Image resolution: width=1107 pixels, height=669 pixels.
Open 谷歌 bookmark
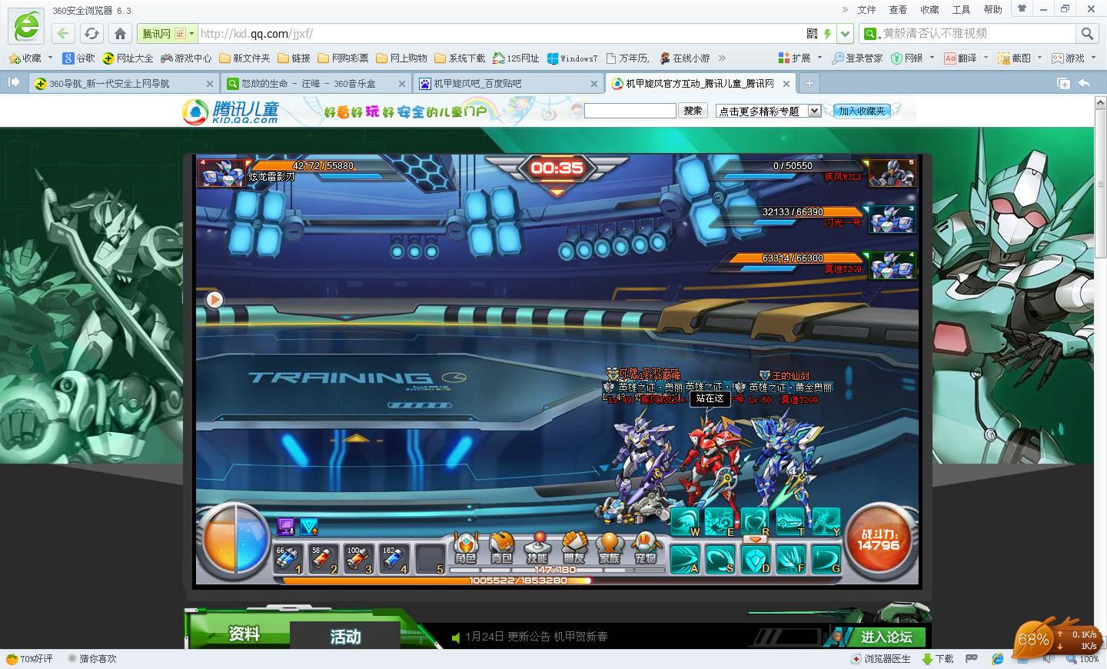79,58
